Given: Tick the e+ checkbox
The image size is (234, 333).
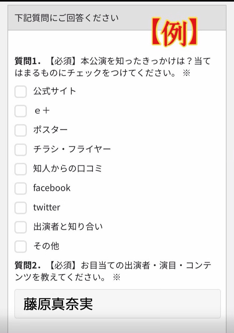Looking at the screenshot, I should coord(21,111).
